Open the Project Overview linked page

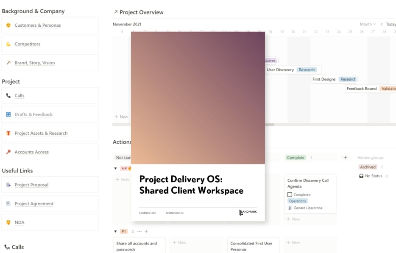click(x=142, y=12)
